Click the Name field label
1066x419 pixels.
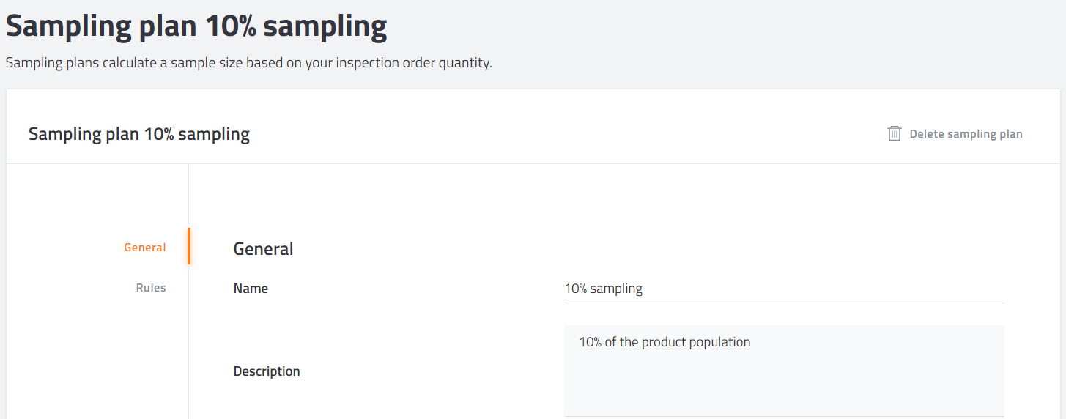coord(251,289)
